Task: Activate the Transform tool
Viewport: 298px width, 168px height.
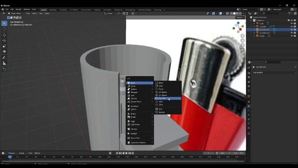Action: [x=4, y=52]
